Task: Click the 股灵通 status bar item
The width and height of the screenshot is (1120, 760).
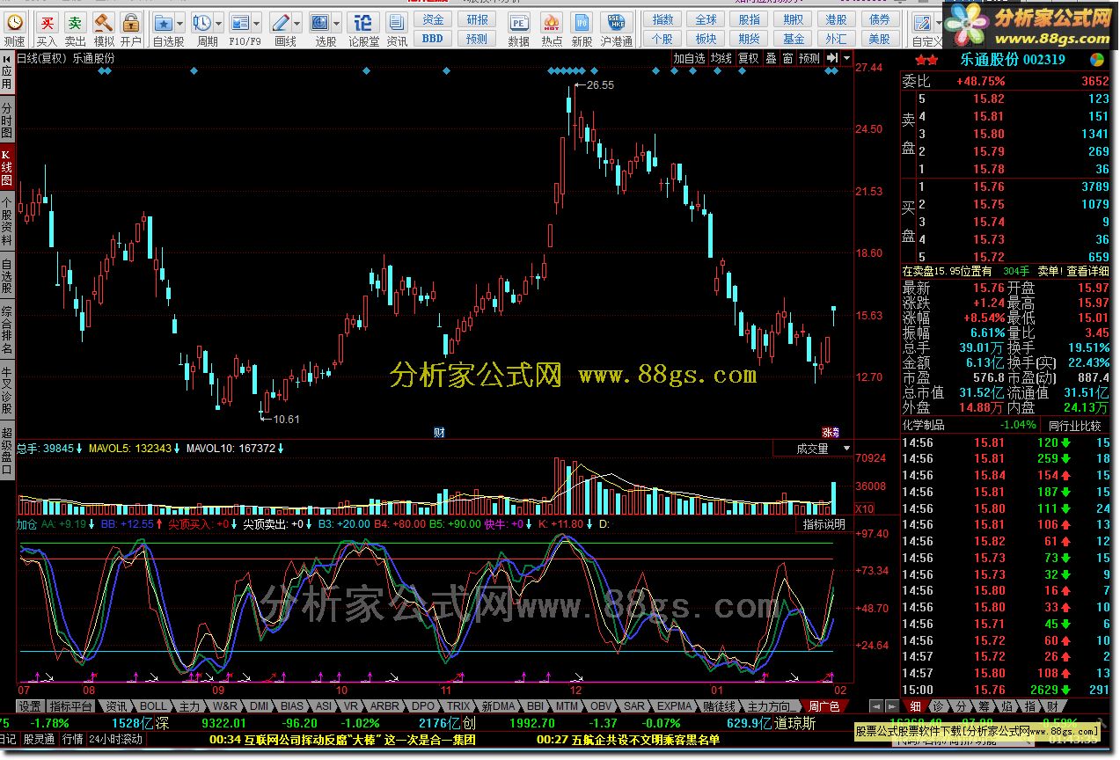Action: (x=39, y=740)
